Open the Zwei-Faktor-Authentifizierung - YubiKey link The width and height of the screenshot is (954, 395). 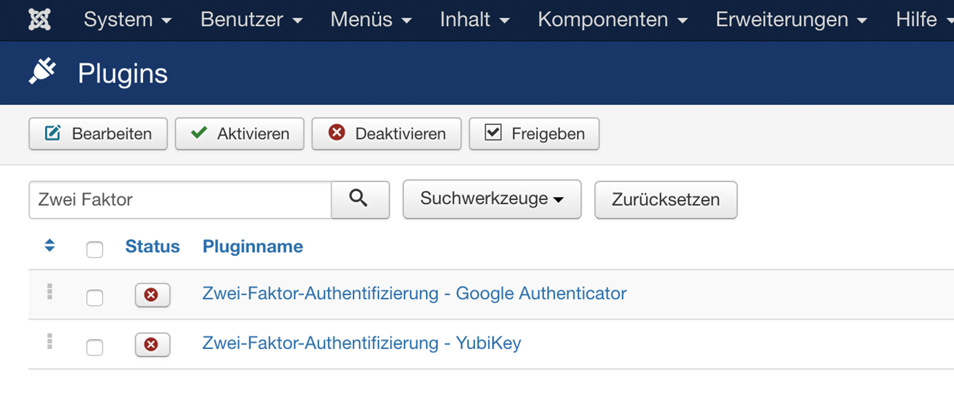pyautogui.click(x=361, y=343)
